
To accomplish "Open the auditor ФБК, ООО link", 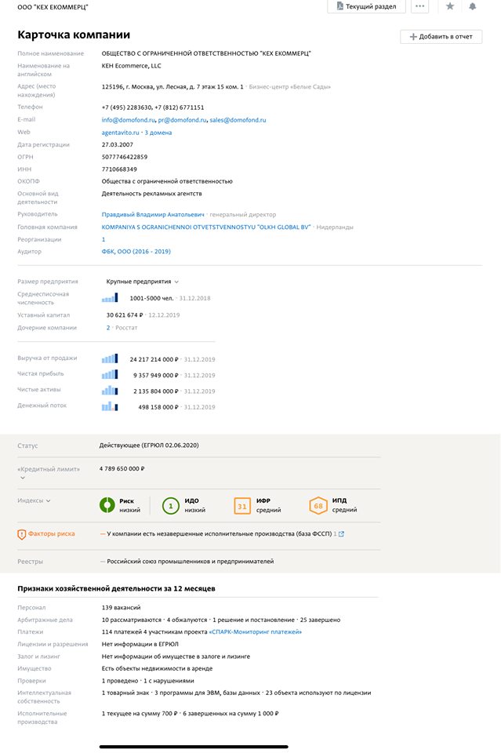I will coord(136,252).
